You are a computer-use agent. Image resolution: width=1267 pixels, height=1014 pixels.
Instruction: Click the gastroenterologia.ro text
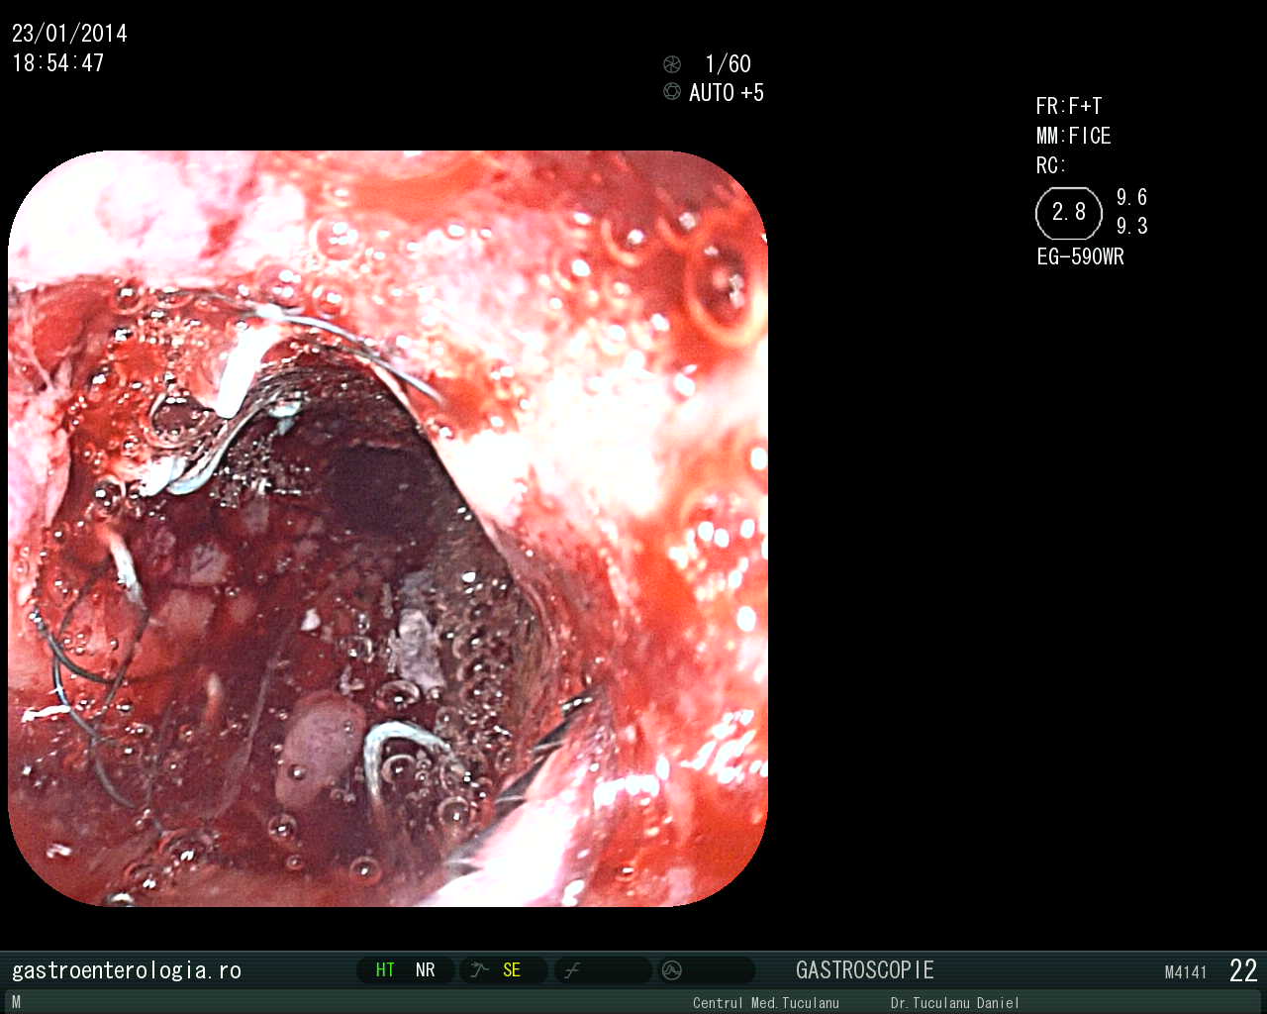pos(127,970)
